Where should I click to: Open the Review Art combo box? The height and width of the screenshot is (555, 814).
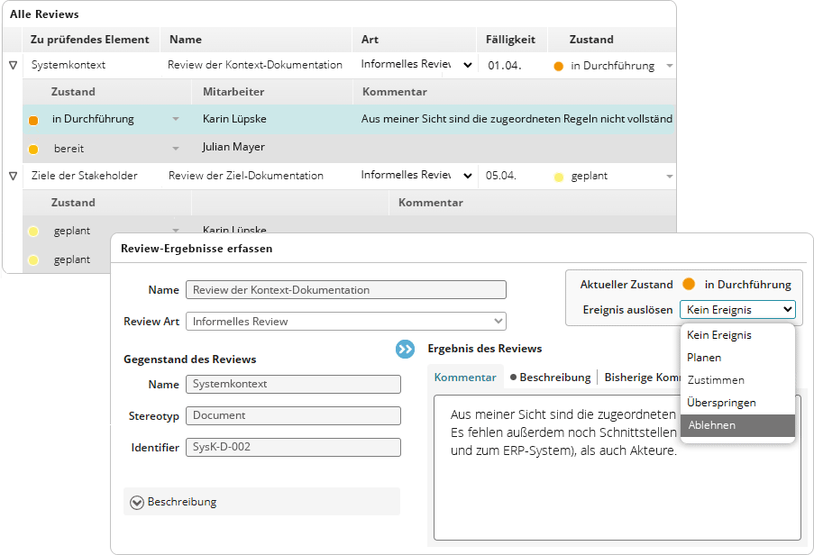pyautogui.click(x=346, y=321)
